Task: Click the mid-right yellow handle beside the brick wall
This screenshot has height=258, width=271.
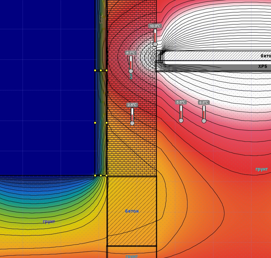Action: coord(106,123)
